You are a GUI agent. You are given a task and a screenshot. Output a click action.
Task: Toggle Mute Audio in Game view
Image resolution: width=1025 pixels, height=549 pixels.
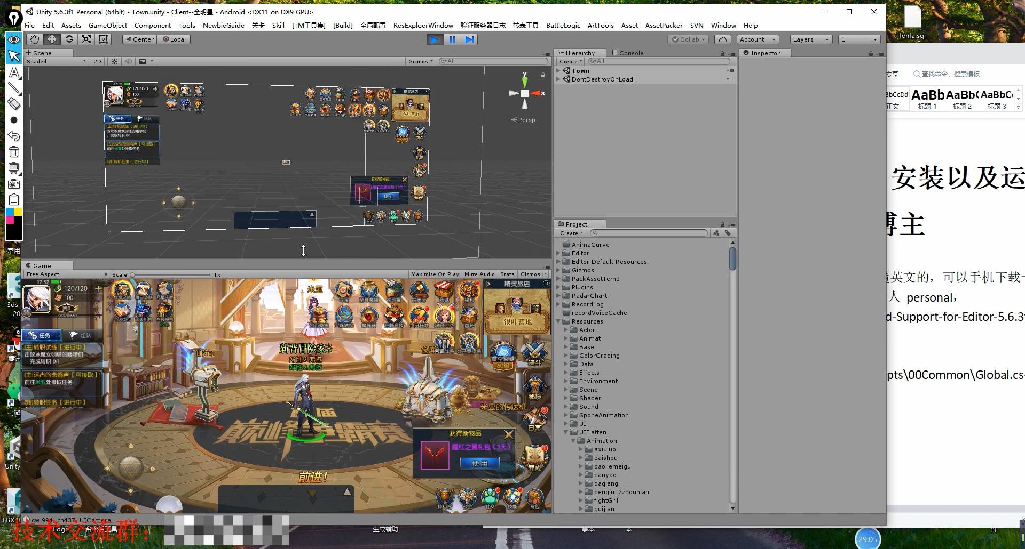(479, 274)
